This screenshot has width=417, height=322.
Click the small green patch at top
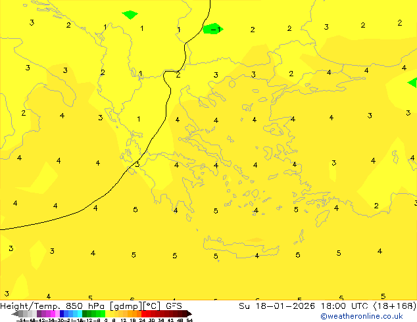tap(130, 14)
